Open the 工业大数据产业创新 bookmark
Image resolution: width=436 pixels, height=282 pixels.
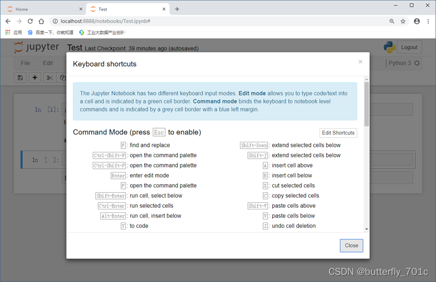102,33
